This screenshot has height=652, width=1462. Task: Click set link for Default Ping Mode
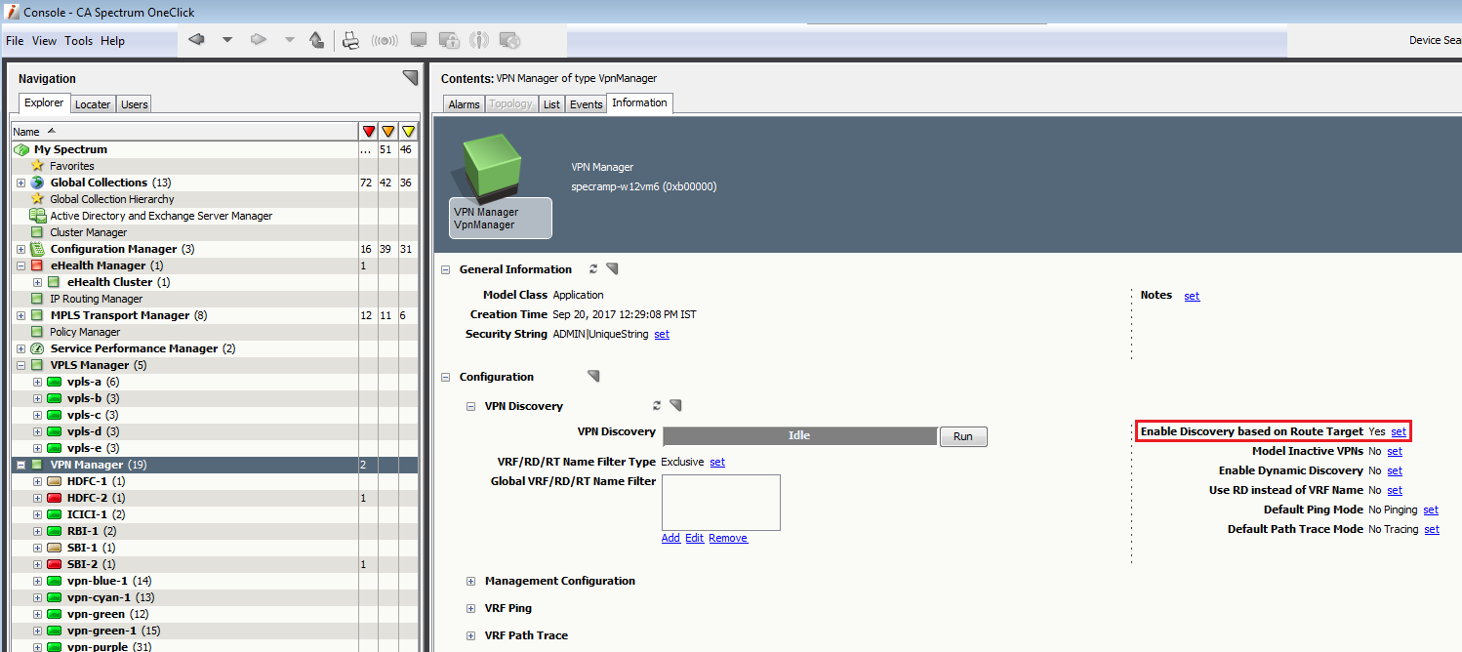click(x=1431, y=509)
